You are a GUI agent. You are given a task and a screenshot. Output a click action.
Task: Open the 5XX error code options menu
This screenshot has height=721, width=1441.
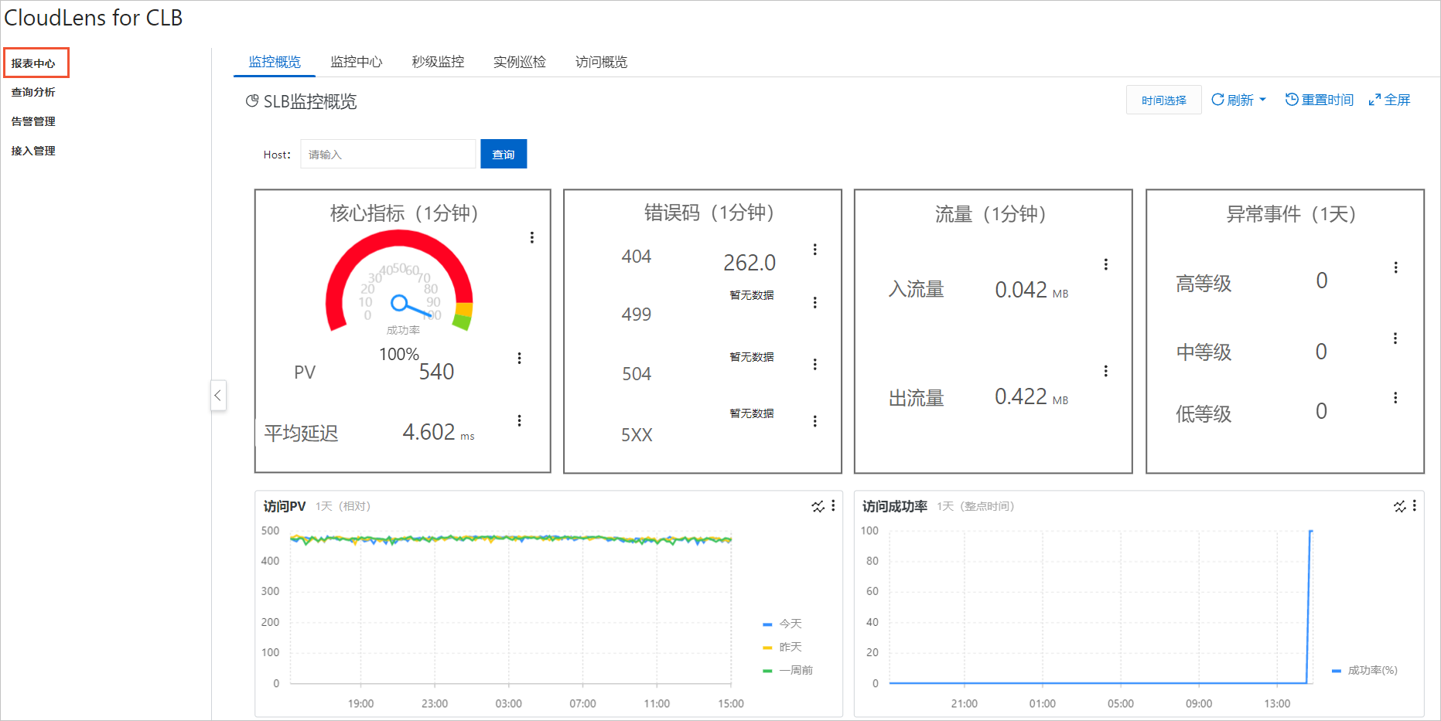pos(814,421)
